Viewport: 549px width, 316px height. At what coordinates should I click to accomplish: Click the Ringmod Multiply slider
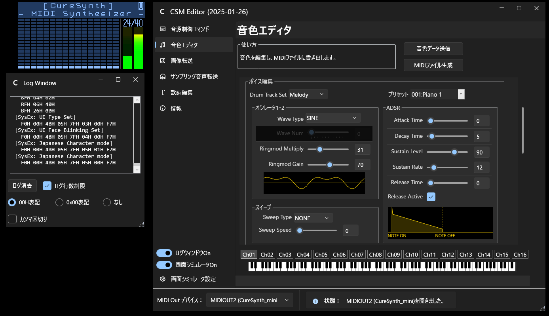328,149
